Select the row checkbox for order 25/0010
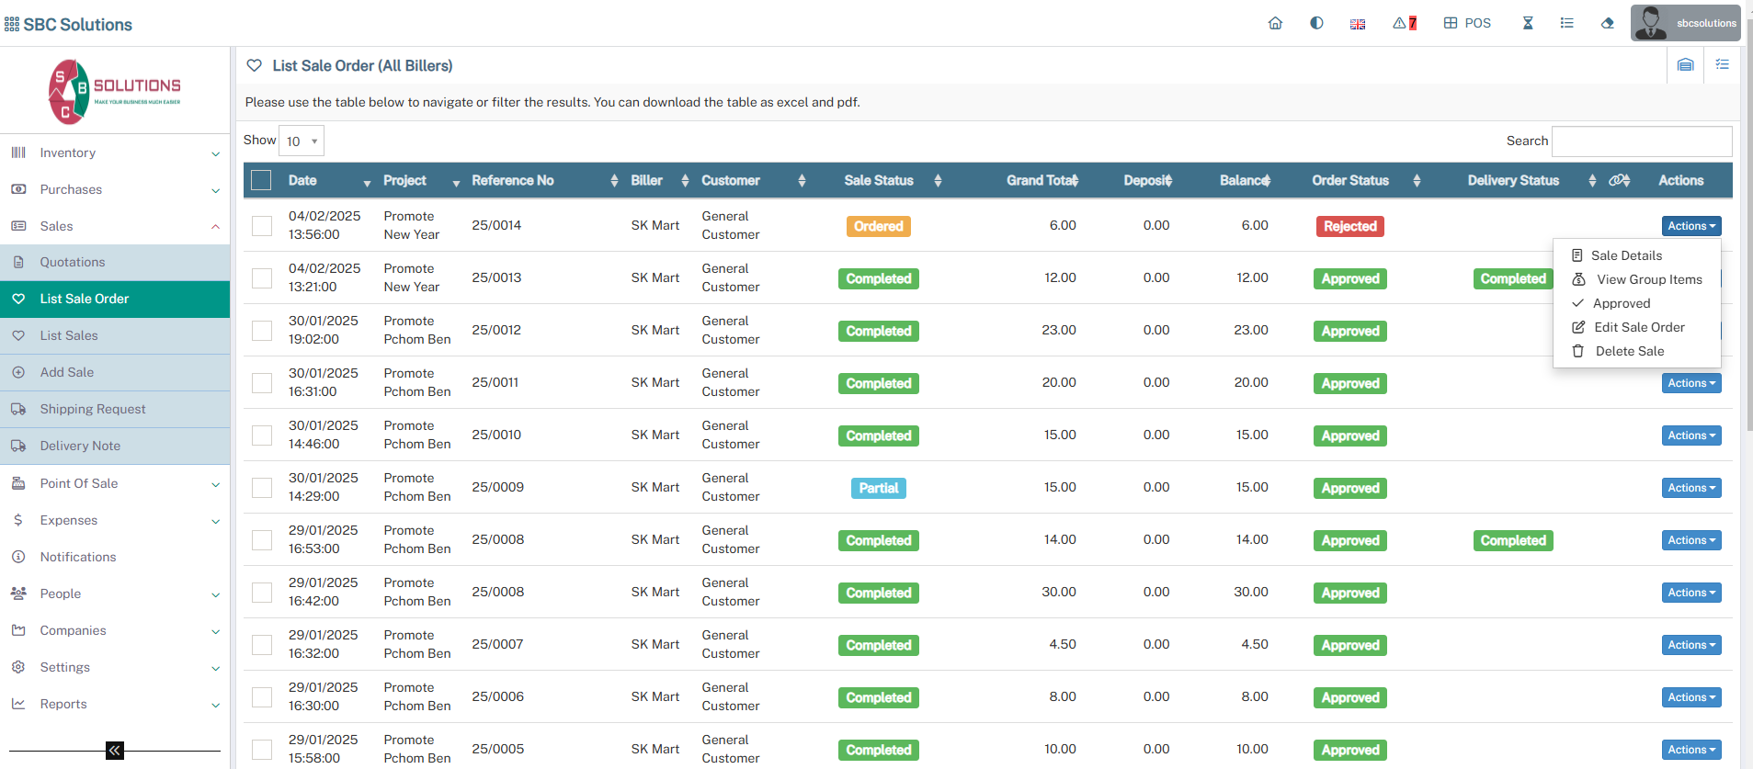Screen dimensions: 1753x769 click(262, 435)
